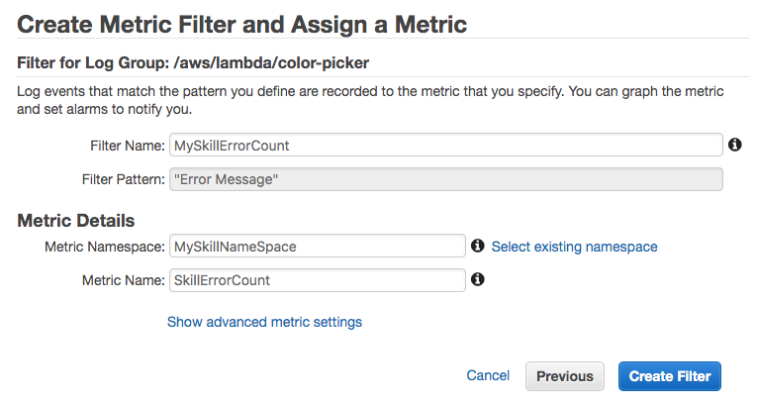Focus the Filter Name text field
The width and height of the screenshot is (757, 406).
[x=445, y=146]
